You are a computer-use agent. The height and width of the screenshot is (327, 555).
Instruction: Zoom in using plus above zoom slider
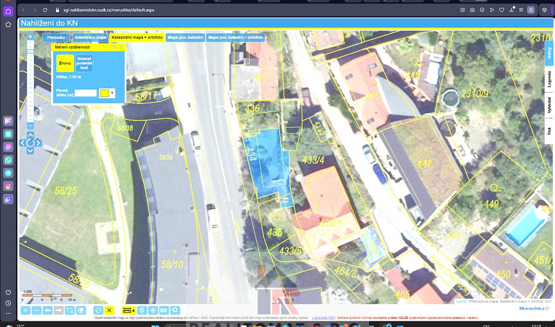click(x=31, y=37)
